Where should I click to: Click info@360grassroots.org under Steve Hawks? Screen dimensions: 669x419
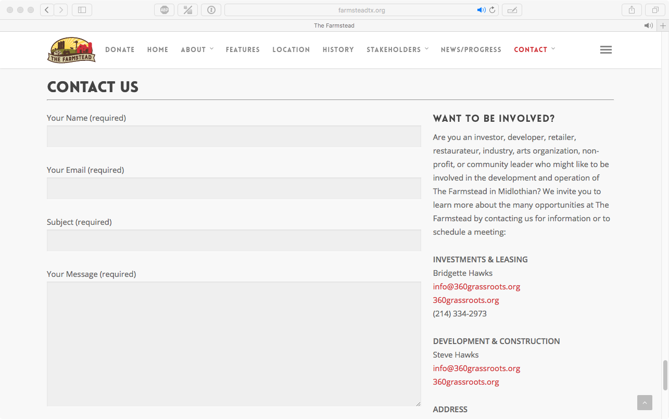pos(476,369)
